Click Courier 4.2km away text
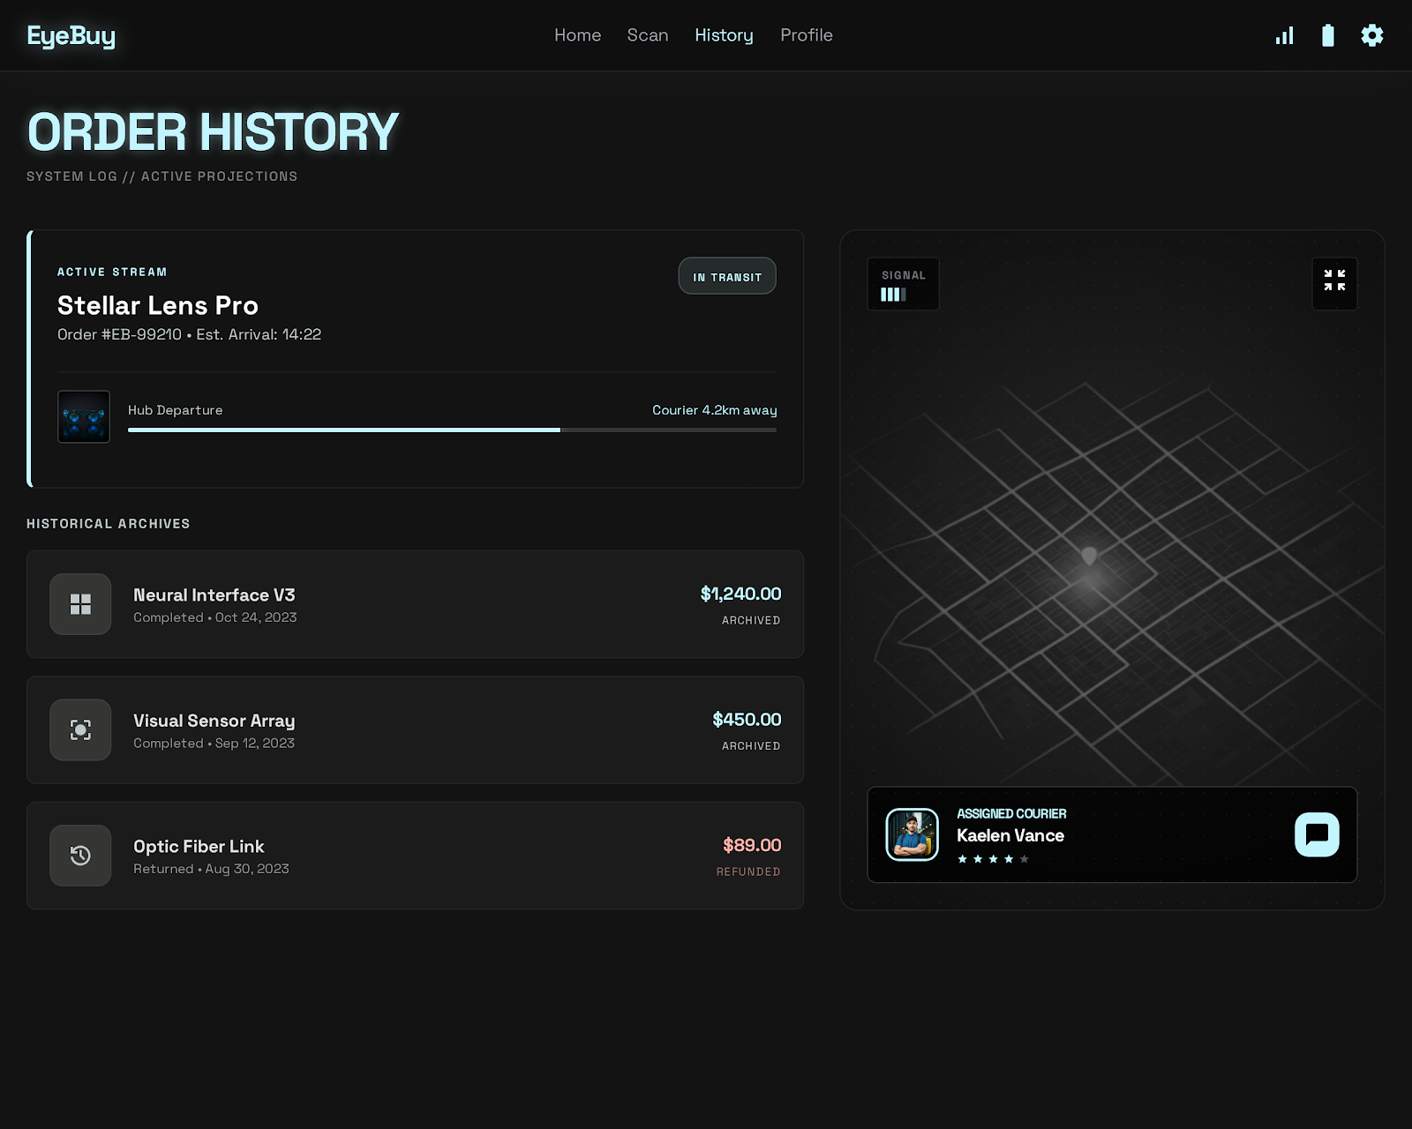The height and width of the screenshot is (1129, 1412). (714, 410)
